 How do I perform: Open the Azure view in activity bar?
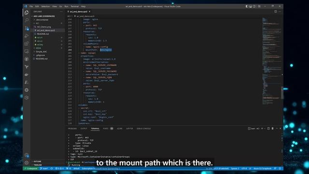[27, 82]
